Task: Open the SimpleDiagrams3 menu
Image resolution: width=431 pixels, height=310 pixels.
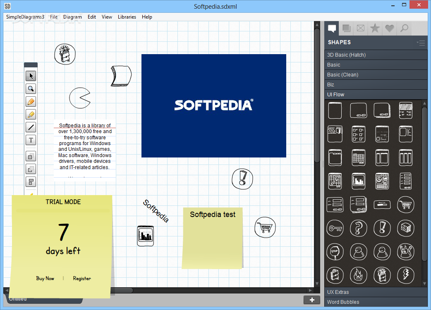Action: coord(25,17)
